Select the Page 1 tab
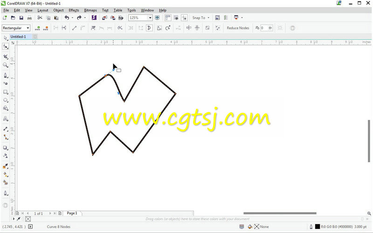This screenshot has width=373, height=233. click(x=72, y=213)
